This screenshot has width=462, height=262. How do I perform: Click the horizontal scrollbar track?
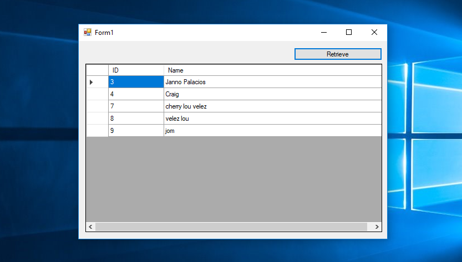(231, 227)
